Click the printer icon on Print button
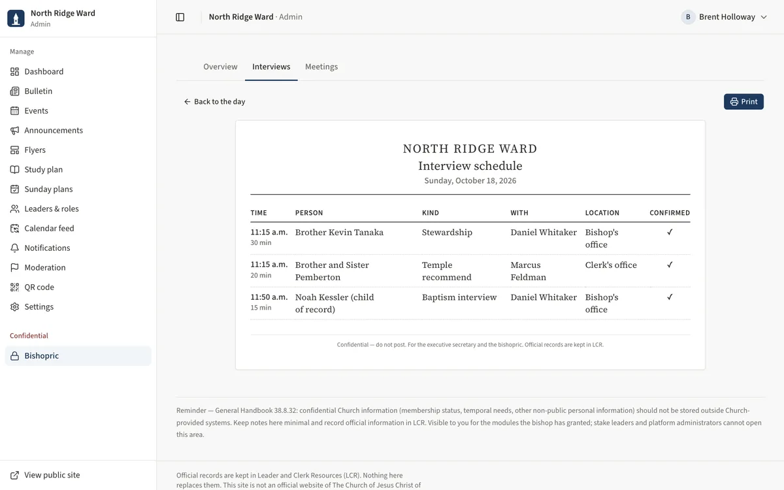The width and height of the screenshot is (784, 490). [x=734, y=102]
